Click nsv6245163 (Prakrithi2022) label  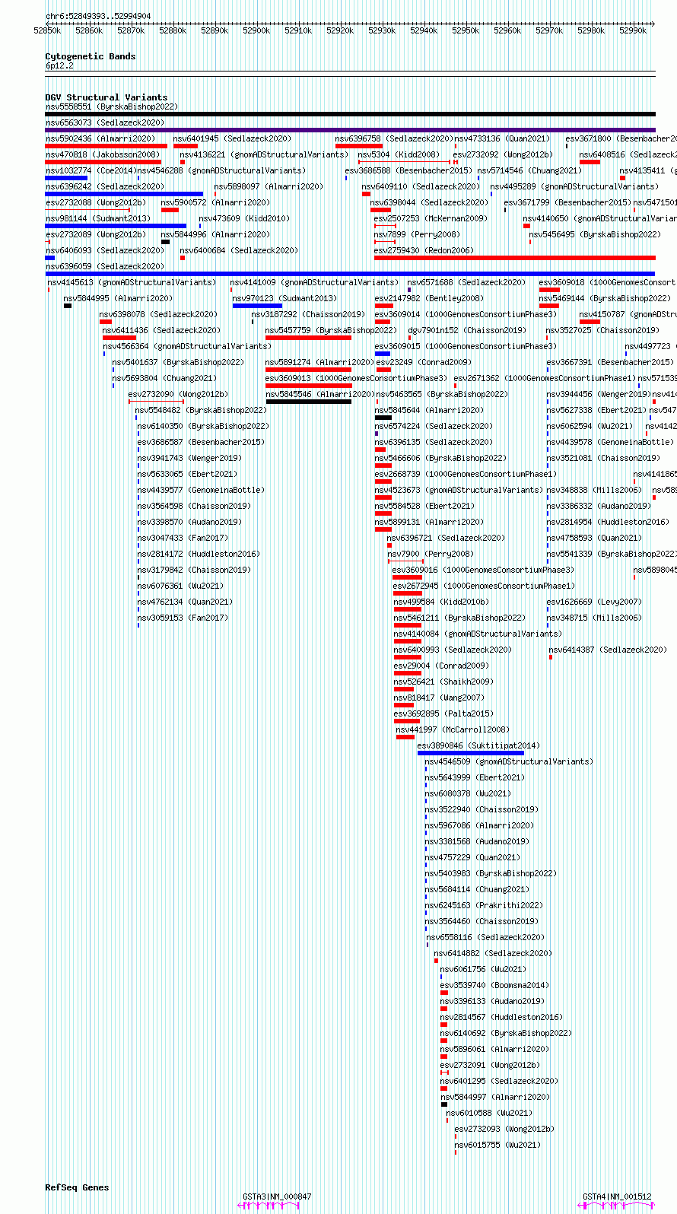tap(484, 906)
